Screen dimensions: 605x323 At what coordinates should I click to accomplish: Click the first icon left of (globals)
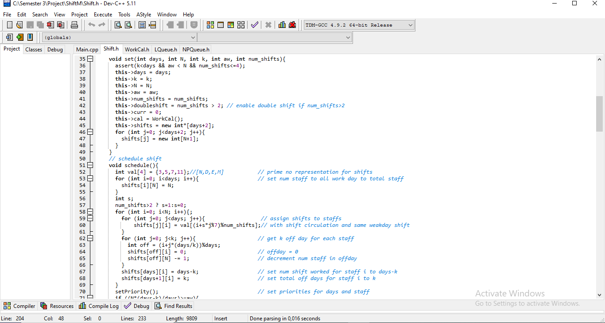[9, 37]
